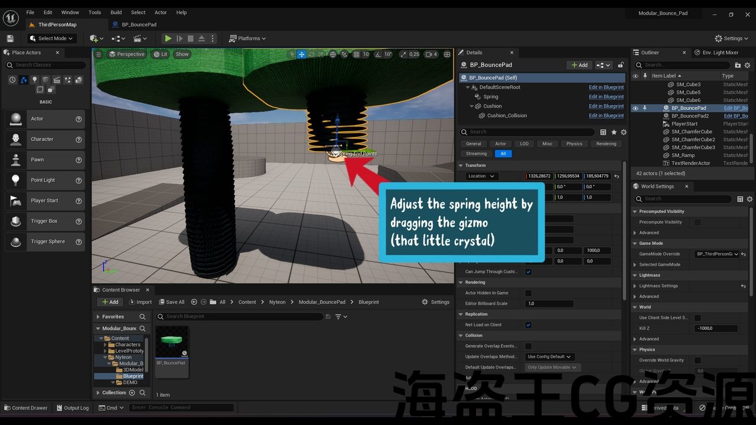Click the Import icon in Content Browser

pyautogui.click(x=140, y=302)
